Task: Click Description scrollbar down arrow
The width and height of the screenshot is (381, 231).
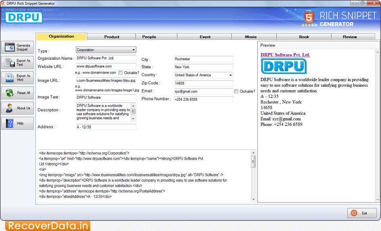Action: click(133, 119)
